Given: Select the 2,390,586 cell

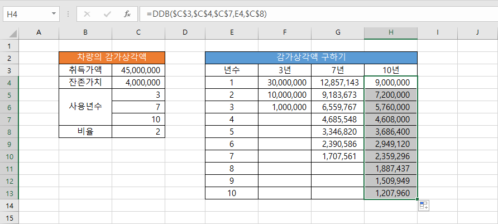Looking at the screenshot, I should point(338,144).
